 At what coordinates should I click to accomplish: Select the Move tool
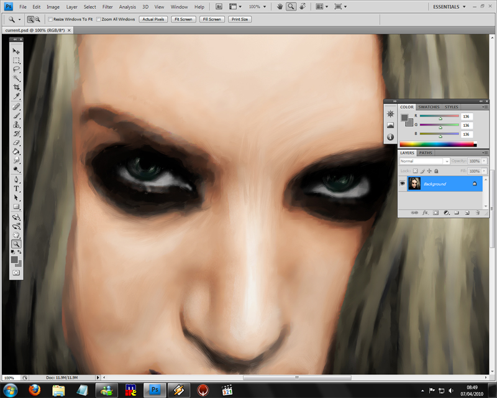(x=17, y=51)
